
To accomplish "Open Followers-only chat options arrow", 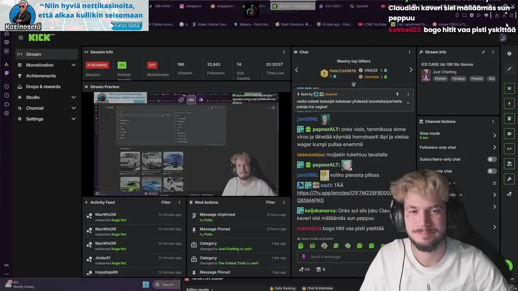I will click(x=495, y=148).
